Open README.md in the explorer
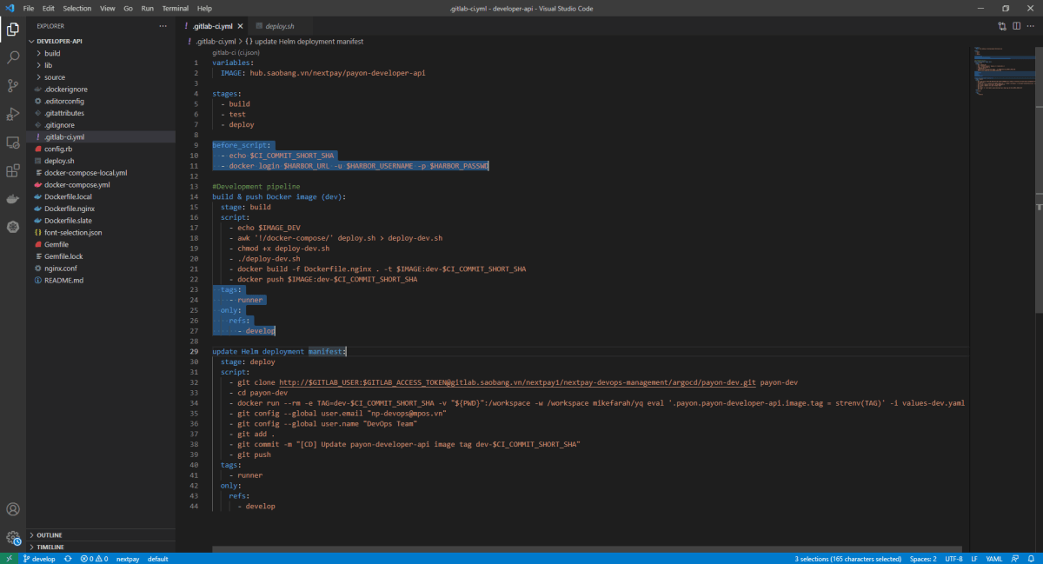 point(63,280)
